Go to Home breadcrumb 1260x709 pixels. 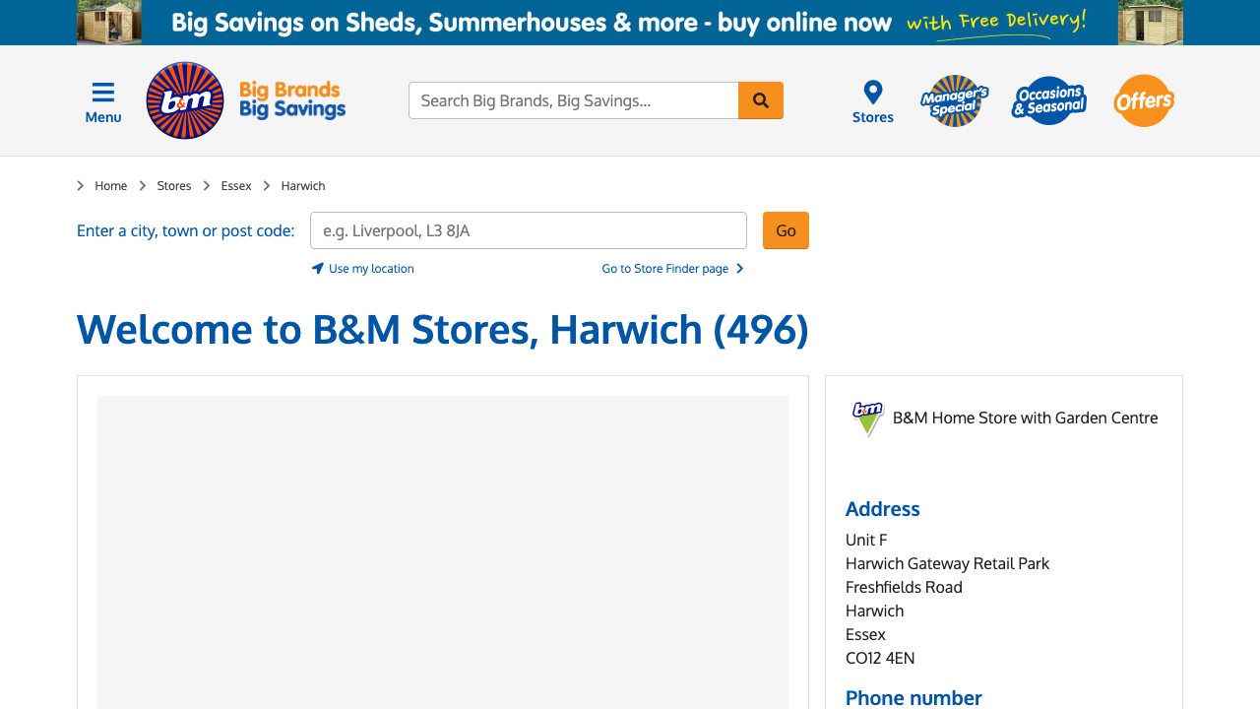111,186
